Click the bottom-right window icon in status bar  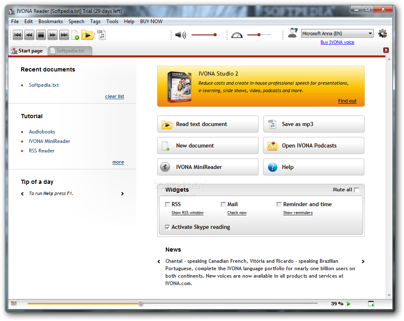click(x=371, y=304)
